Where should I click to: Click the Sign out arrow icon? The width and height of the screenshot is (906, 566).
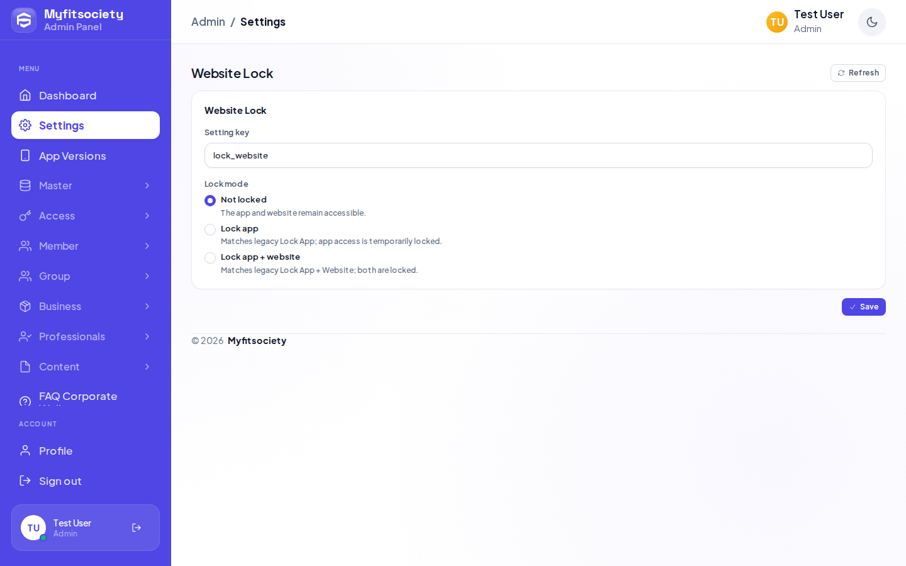tap(25, 480)
